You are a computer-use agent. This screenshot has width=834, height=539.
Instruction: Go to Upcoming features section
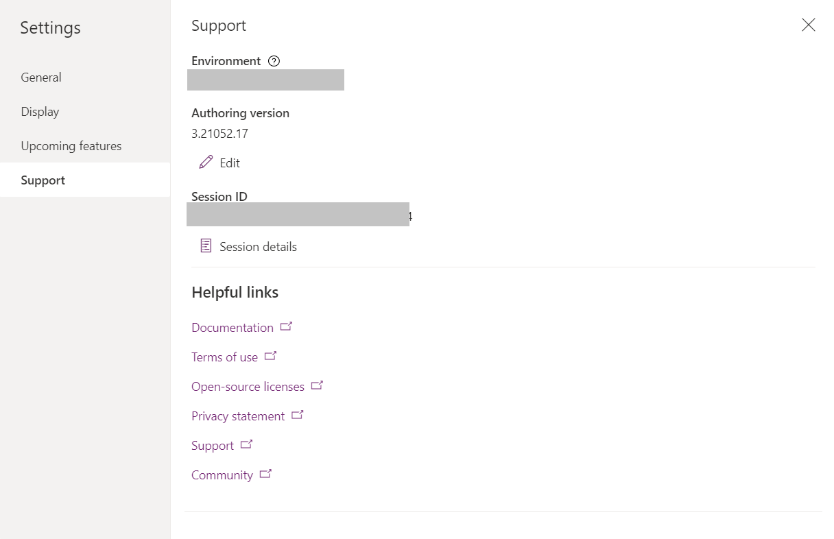(x=71, y=146)
